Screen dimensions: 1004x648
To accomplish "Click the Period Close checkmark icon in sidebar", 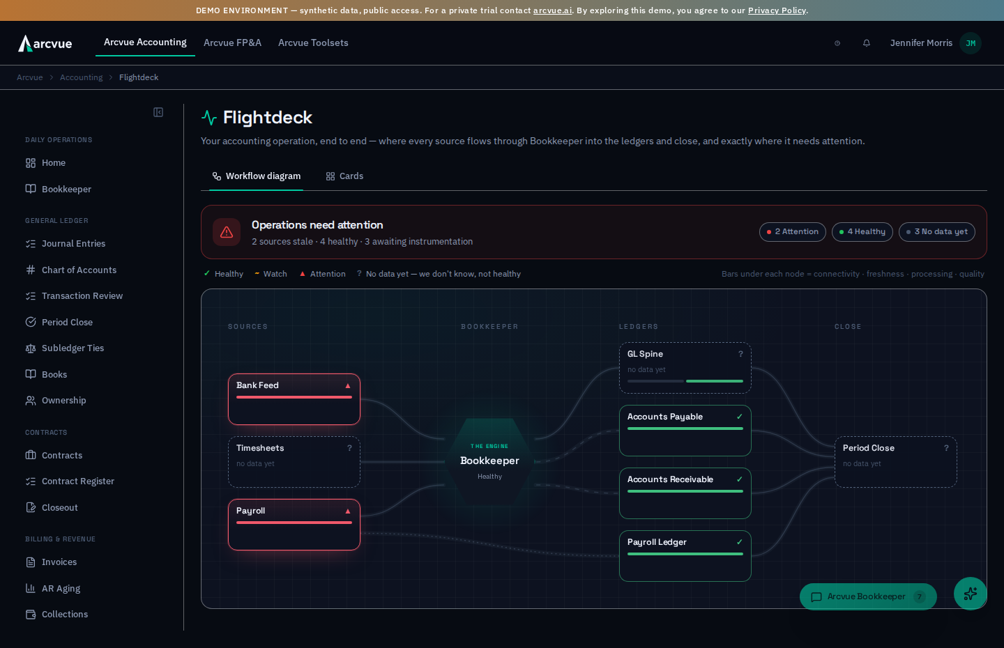I will pos(31,323).
